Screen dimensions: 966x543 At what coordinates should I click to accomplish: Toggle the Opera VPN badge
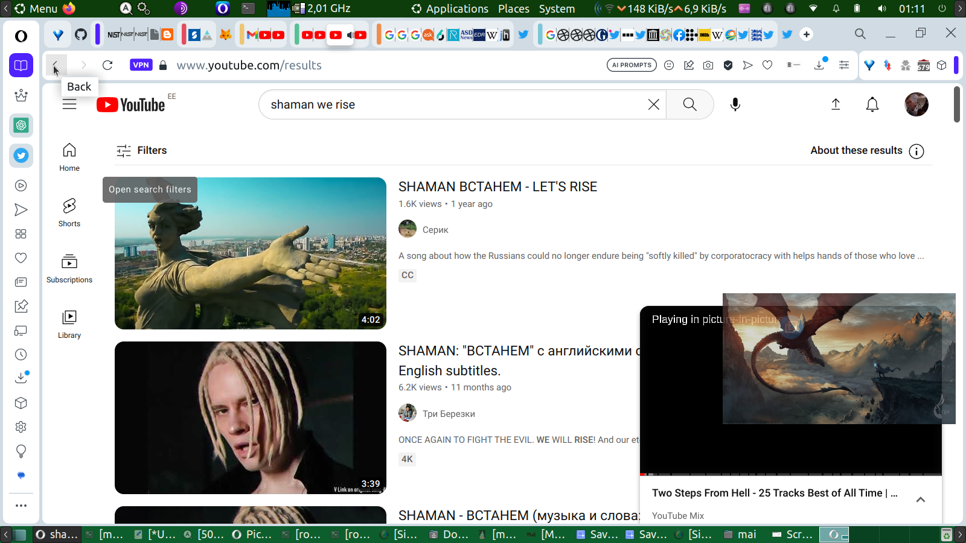tap(141, 65)
